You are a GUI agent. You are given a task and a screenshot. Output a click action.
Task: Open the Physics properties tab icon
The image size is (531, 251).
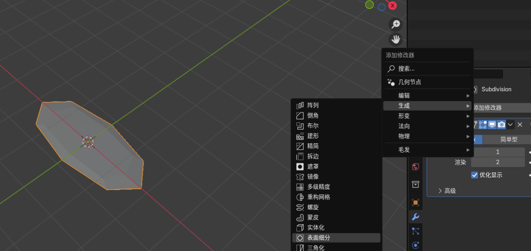point(415,245)
